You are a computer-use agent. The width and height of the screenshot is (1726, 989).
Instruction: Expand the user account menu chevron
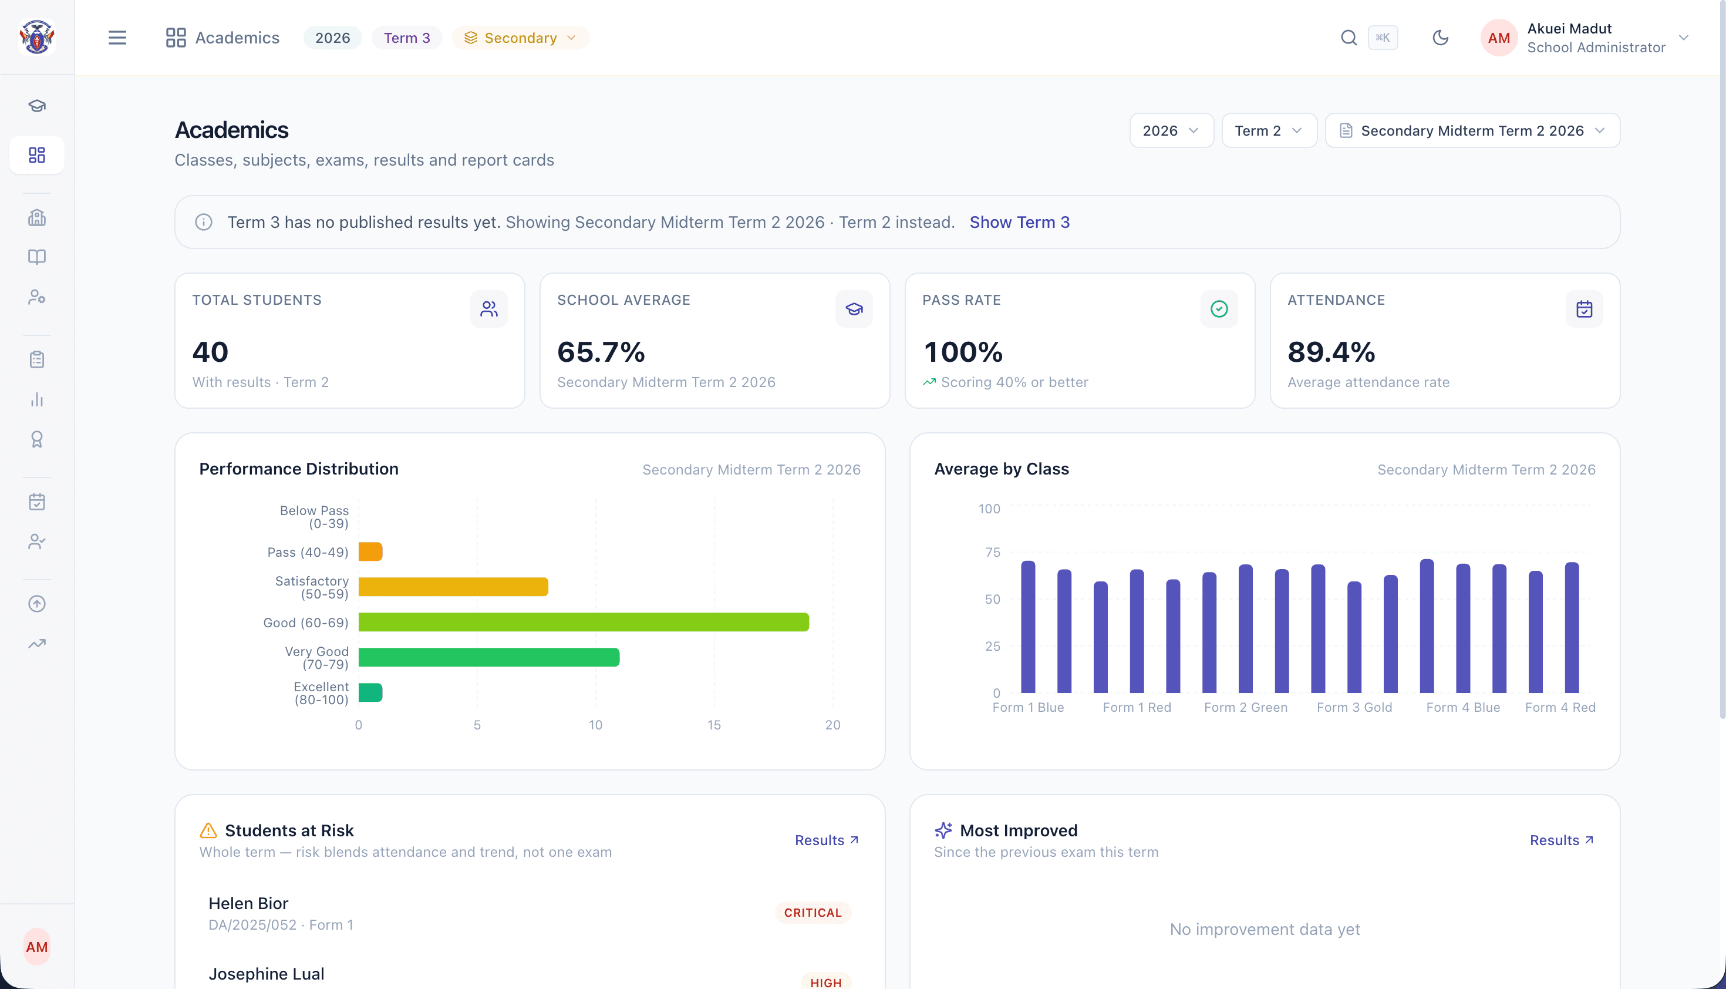coord(1683,38)
